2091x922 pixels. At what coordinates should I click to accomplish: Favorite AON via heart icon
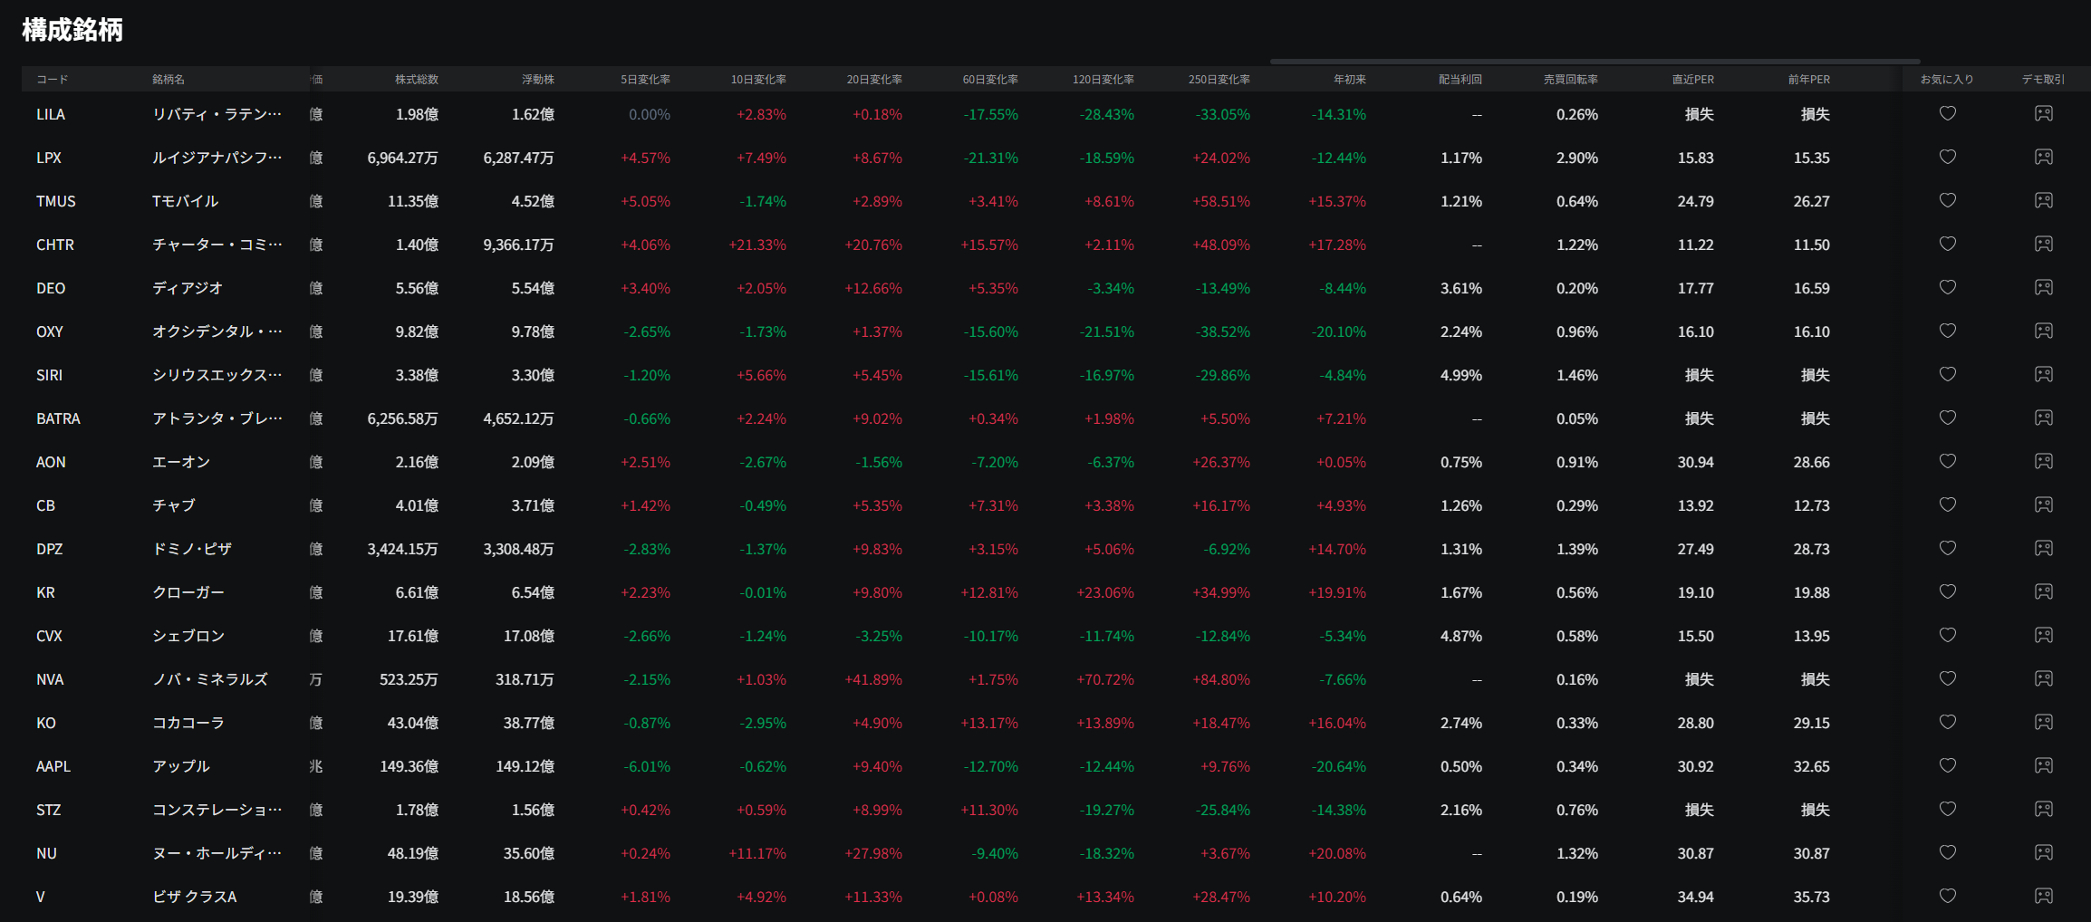pos(1947,462)
